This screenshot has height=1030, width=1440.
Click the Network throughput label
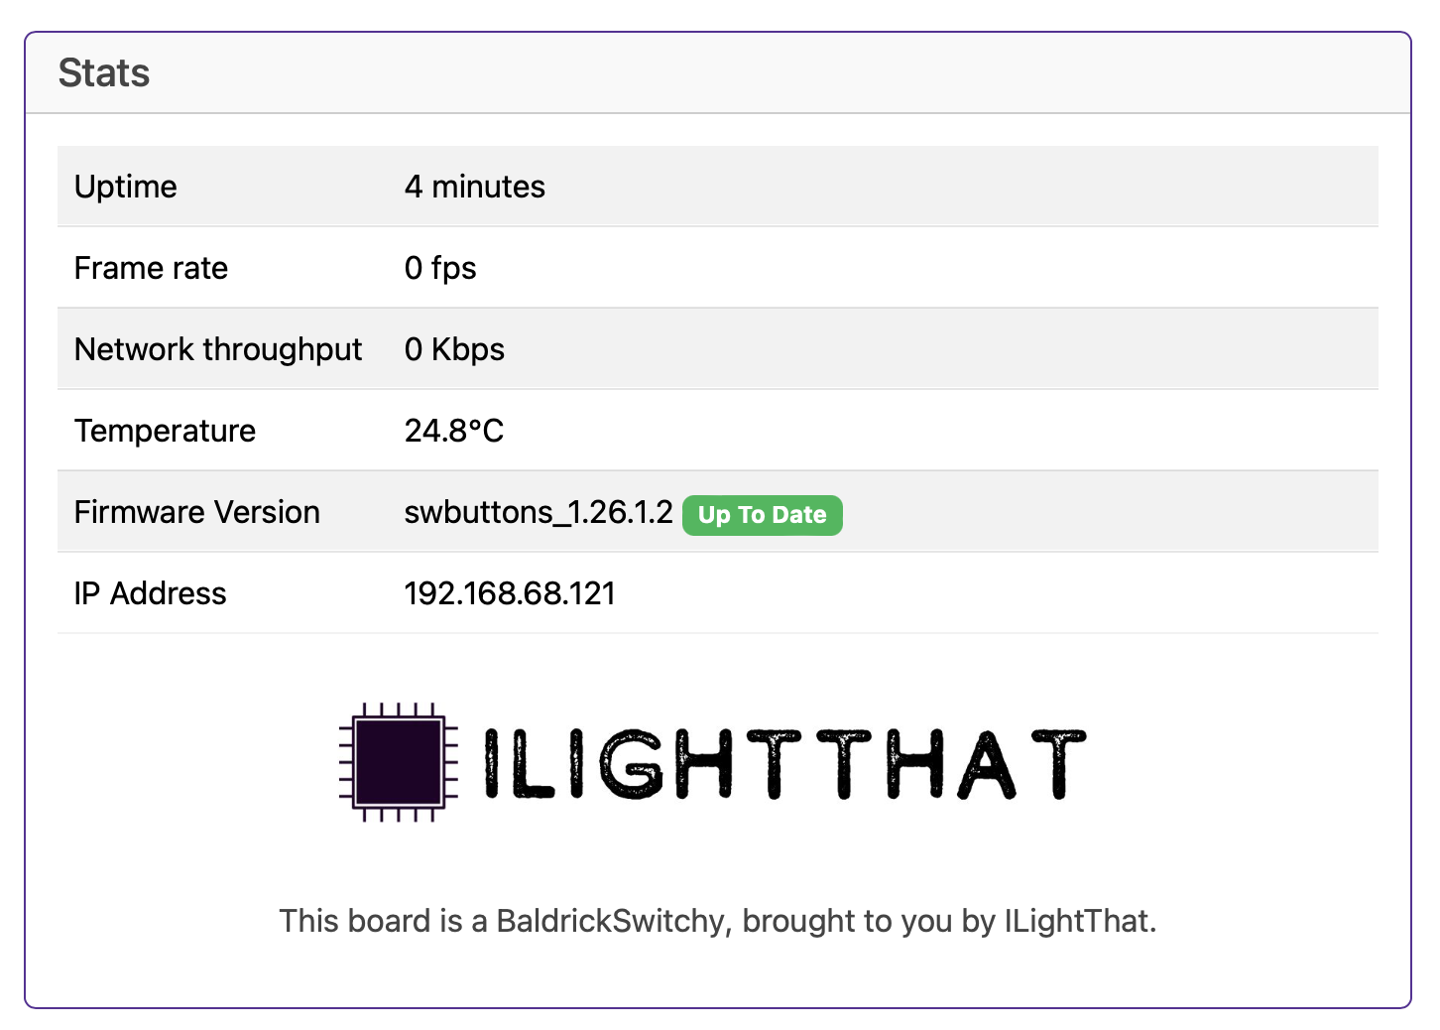218,349
